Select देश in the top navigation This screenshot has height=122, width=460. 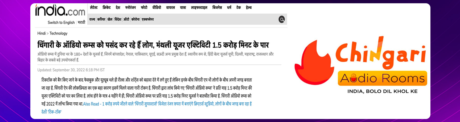point(118,8)
